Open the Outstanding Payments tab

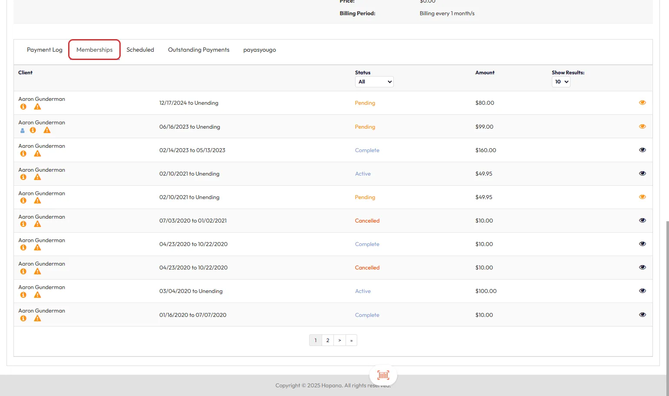[198, 50]
